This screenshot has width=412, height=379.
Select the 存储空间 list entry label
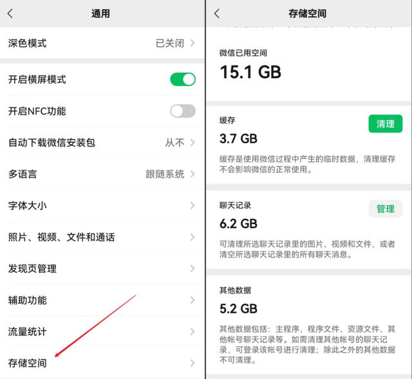click(x=27, y=363)
